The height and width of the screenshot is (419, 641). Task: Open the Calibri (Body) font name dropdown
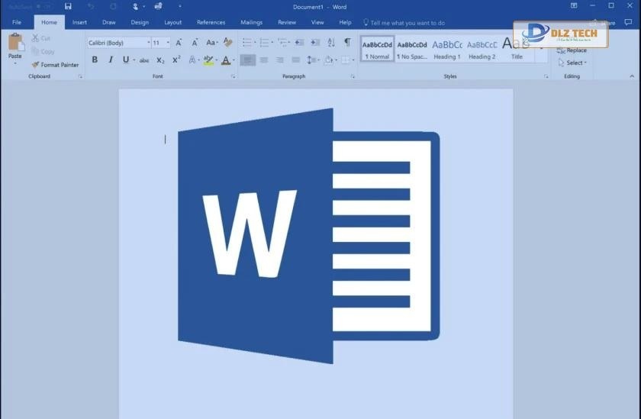pos(119,43)
